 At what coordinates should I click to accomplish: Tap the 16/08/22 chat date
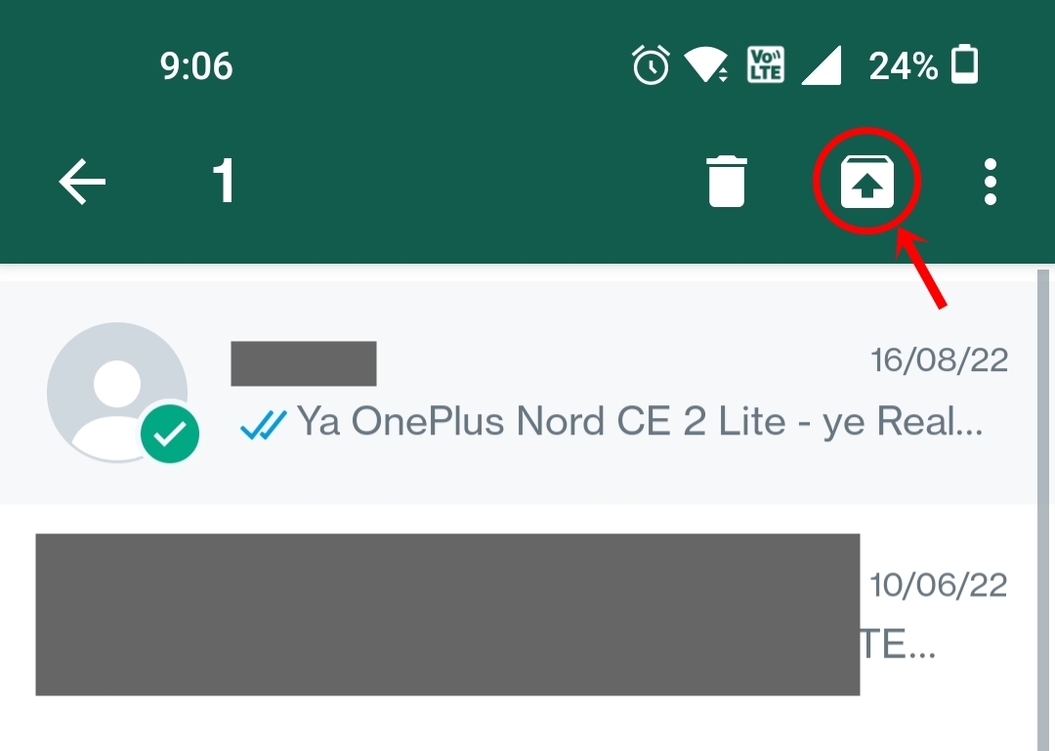(940, 360)
